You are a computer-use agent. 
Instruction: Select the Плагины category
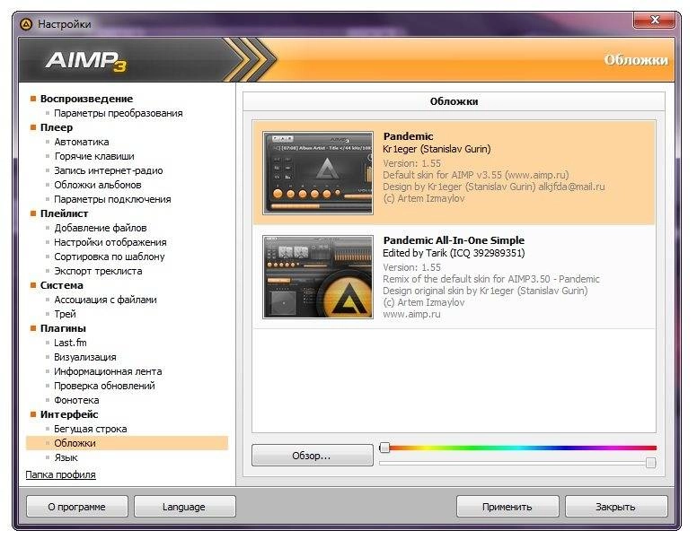coord(63,328)
